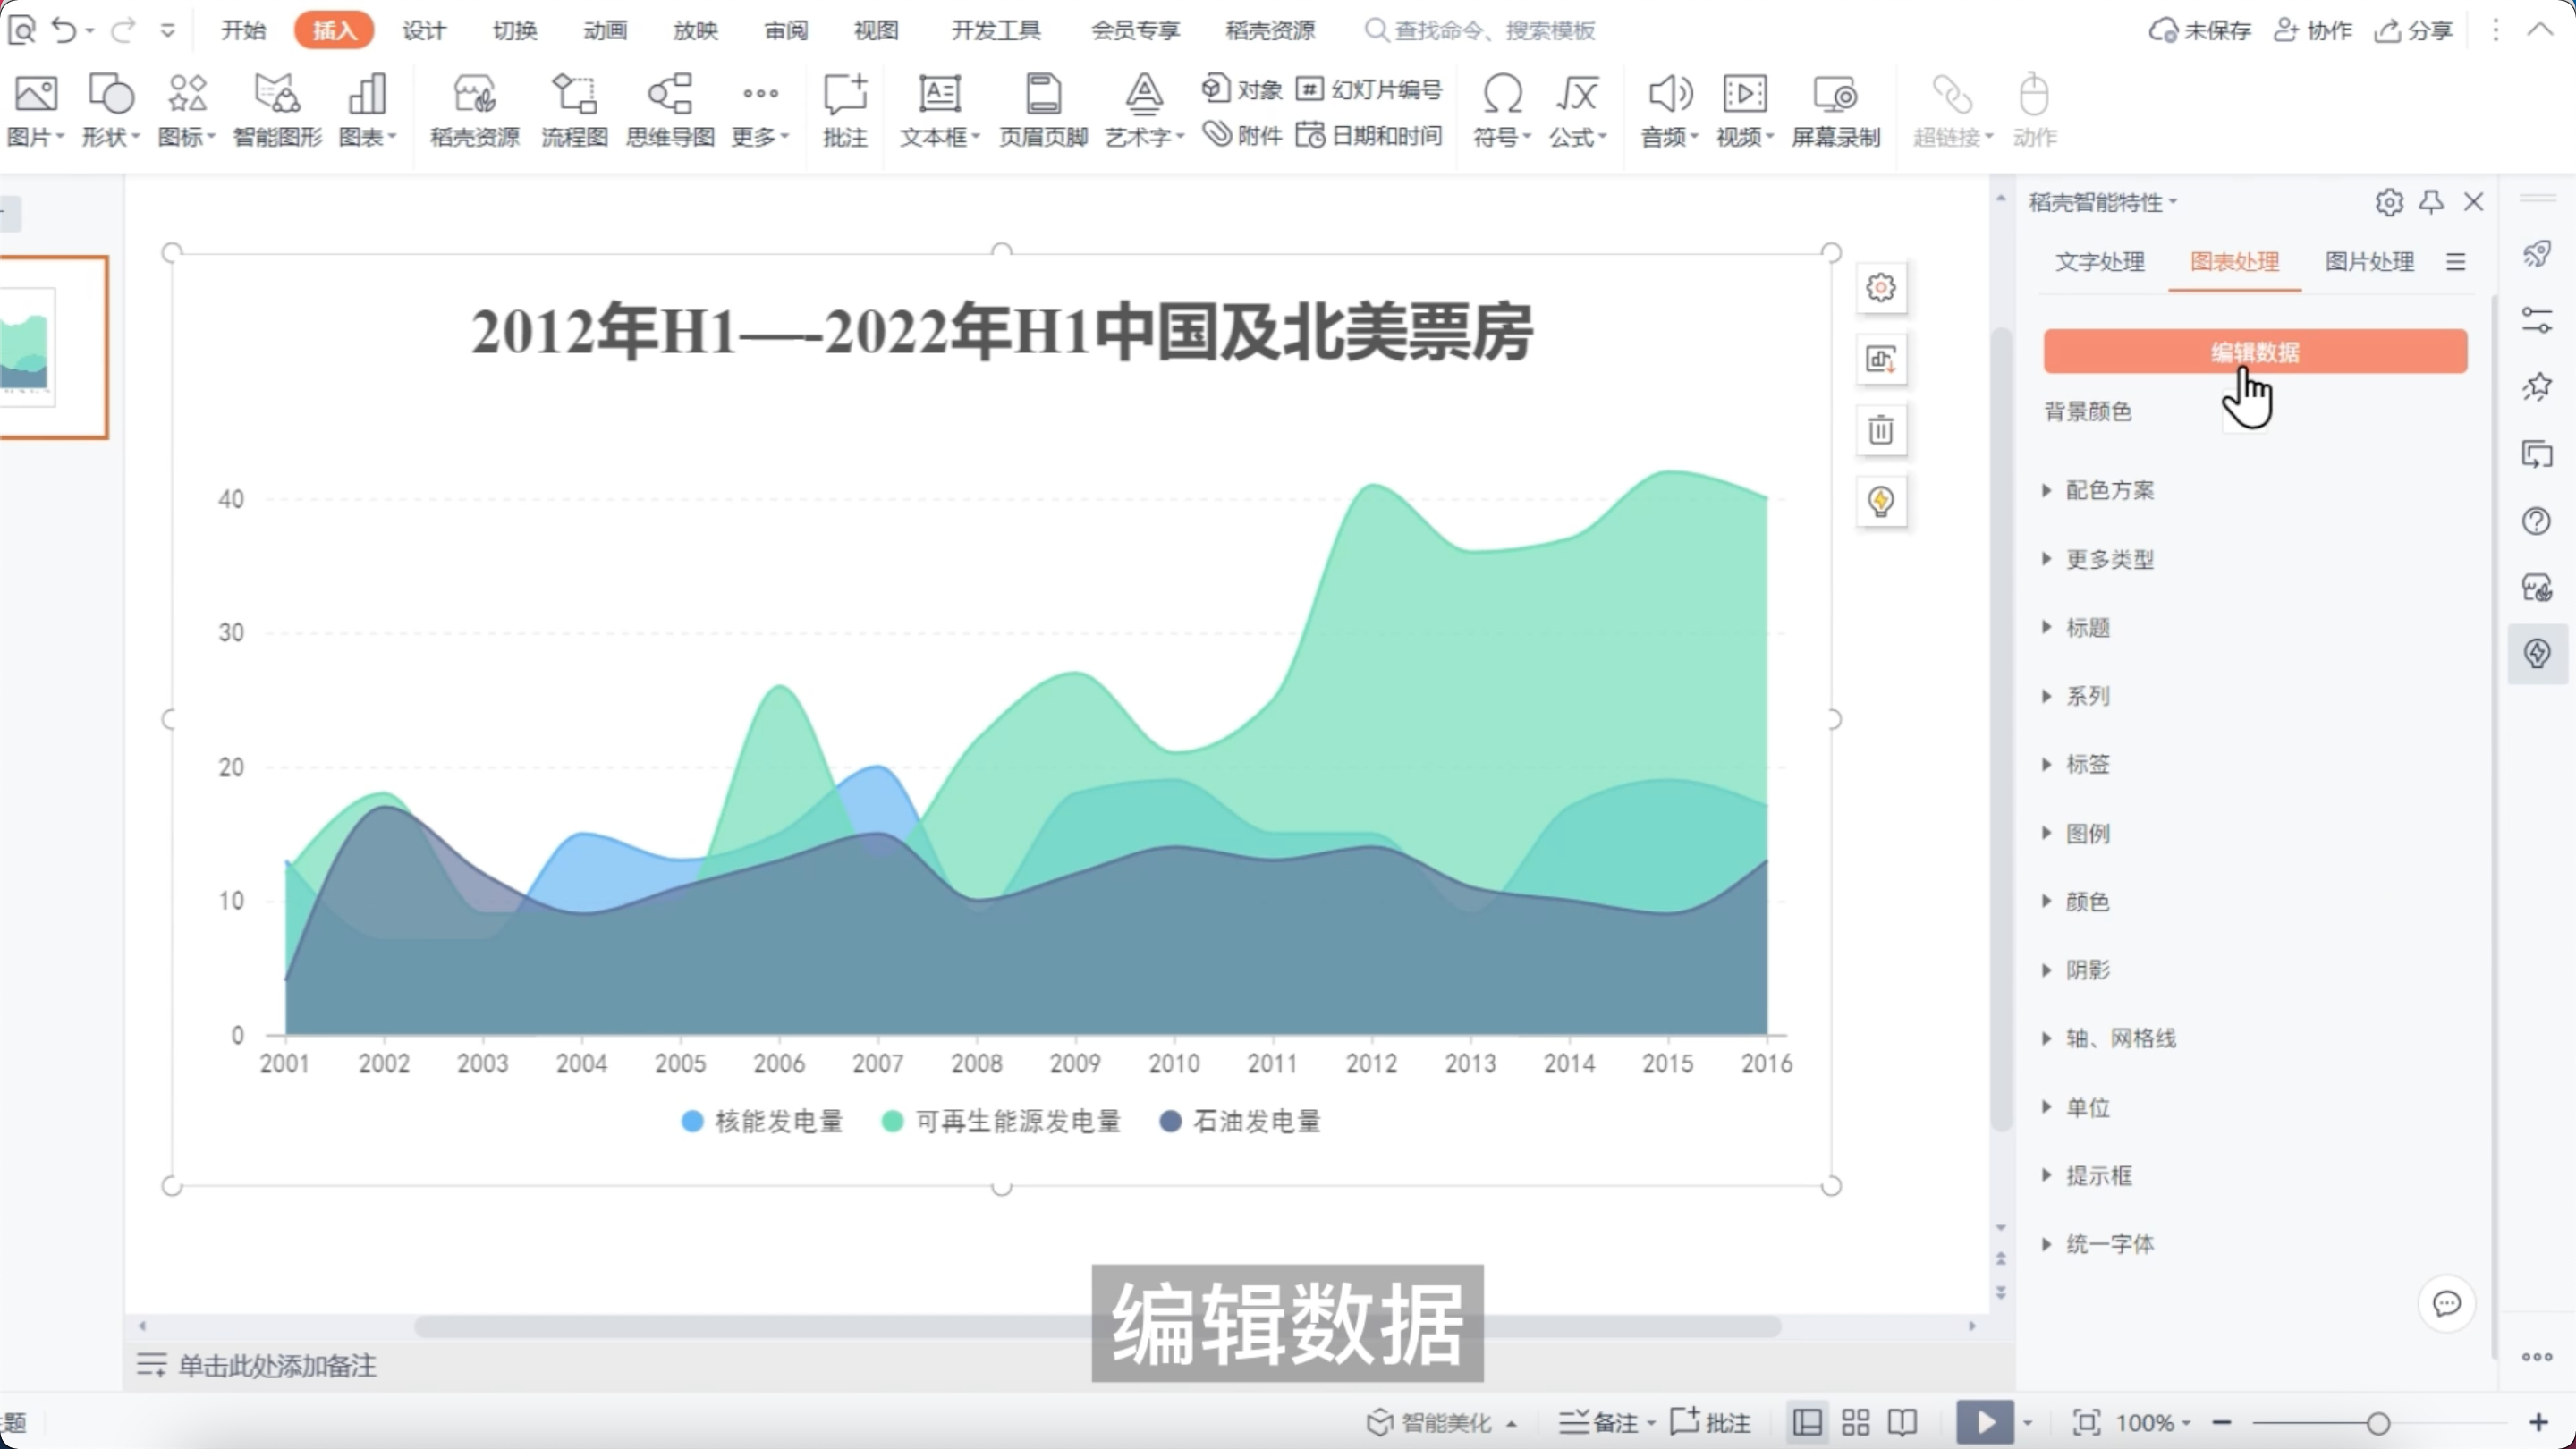Screen dimensions: 2576x1449
Task: Open the 更多 insert dropdown
Action: click(x=760, y=110)
